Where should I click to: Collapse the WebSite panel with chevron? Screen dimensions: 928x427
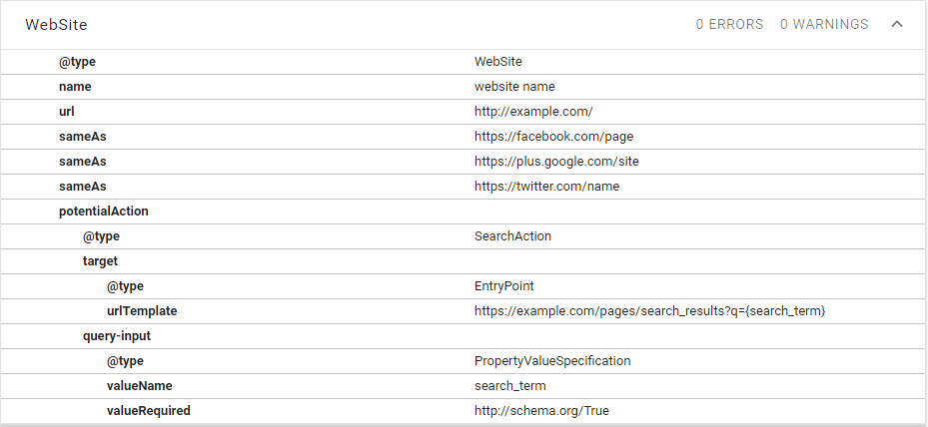[896, 24]
